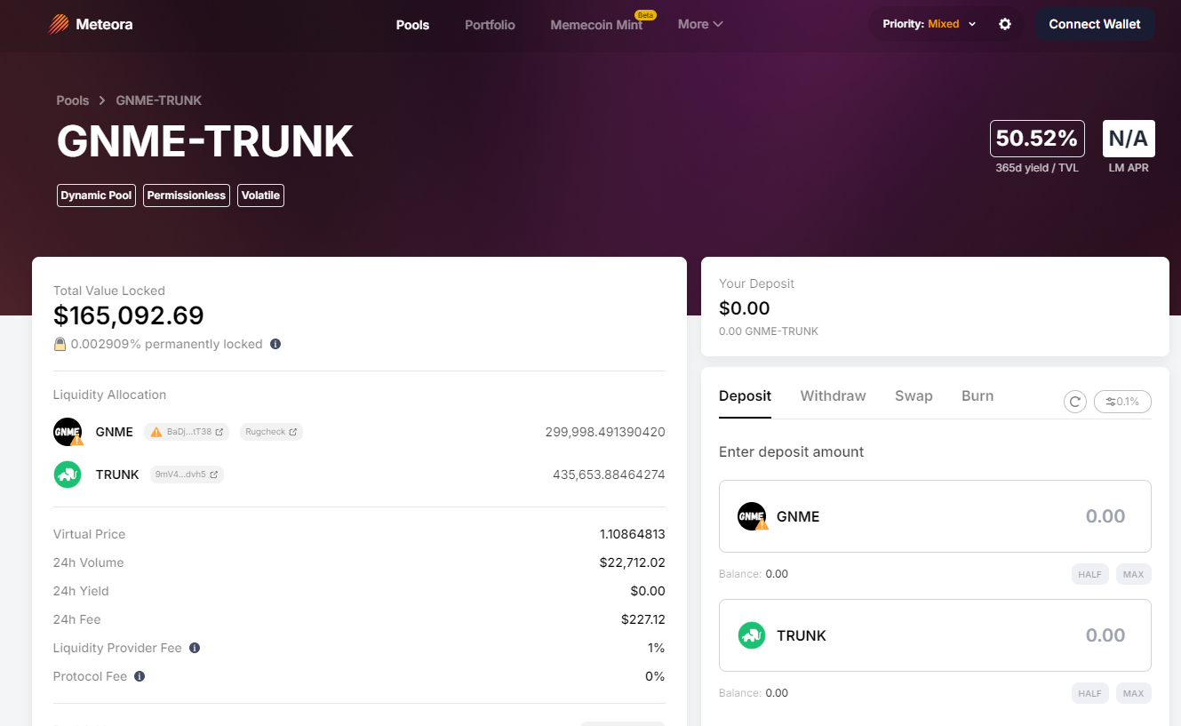
Task: Select the Deposit tab
Action: pos(745,396)
